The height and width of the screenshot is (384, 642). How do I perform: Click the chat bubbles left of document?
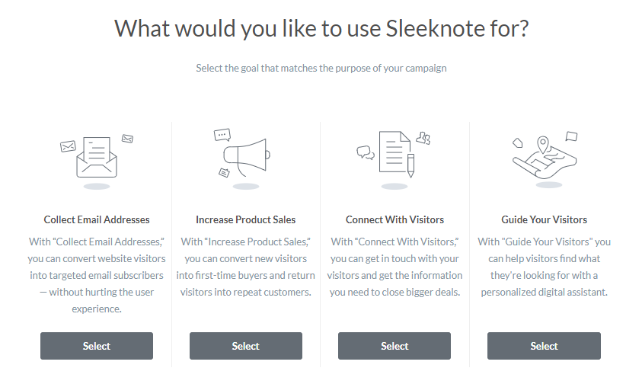pos(366,152)
